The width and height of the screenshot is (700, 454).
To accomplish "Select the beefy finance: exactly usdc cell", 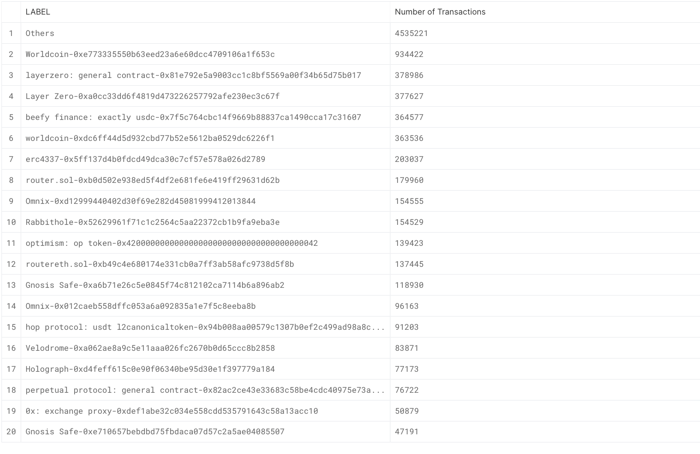I will pos(193,117).
